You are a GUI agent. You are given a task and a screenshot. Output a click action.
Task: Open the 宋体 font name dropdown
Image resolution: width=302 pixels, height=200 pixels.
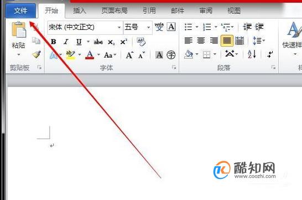point(119,27)
